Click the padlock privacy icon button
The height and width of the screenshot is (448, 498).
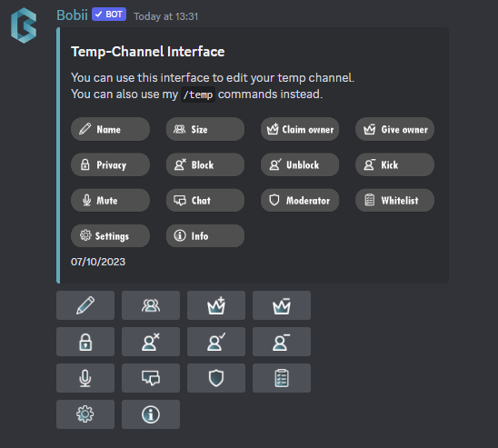coord(85,342)
